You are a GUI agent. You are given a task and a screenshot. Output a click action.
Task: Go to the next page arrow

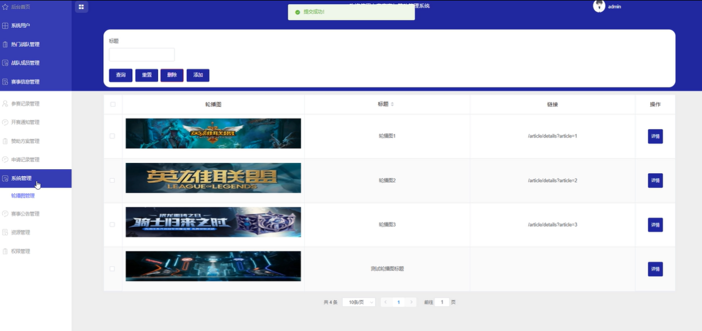(411, 302)
